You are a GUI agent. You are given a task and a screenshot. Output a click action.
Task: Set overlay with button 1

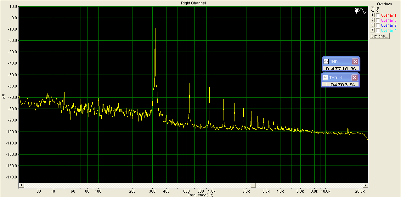(x=373, y=15)
